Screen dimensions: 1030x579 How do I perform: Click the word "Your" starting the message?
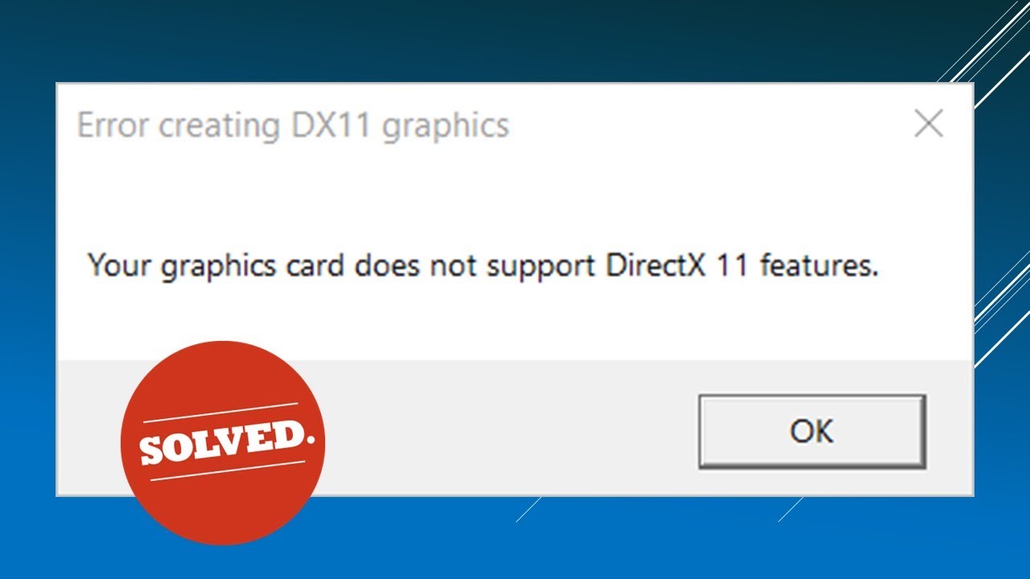click(x=120, y=265)
